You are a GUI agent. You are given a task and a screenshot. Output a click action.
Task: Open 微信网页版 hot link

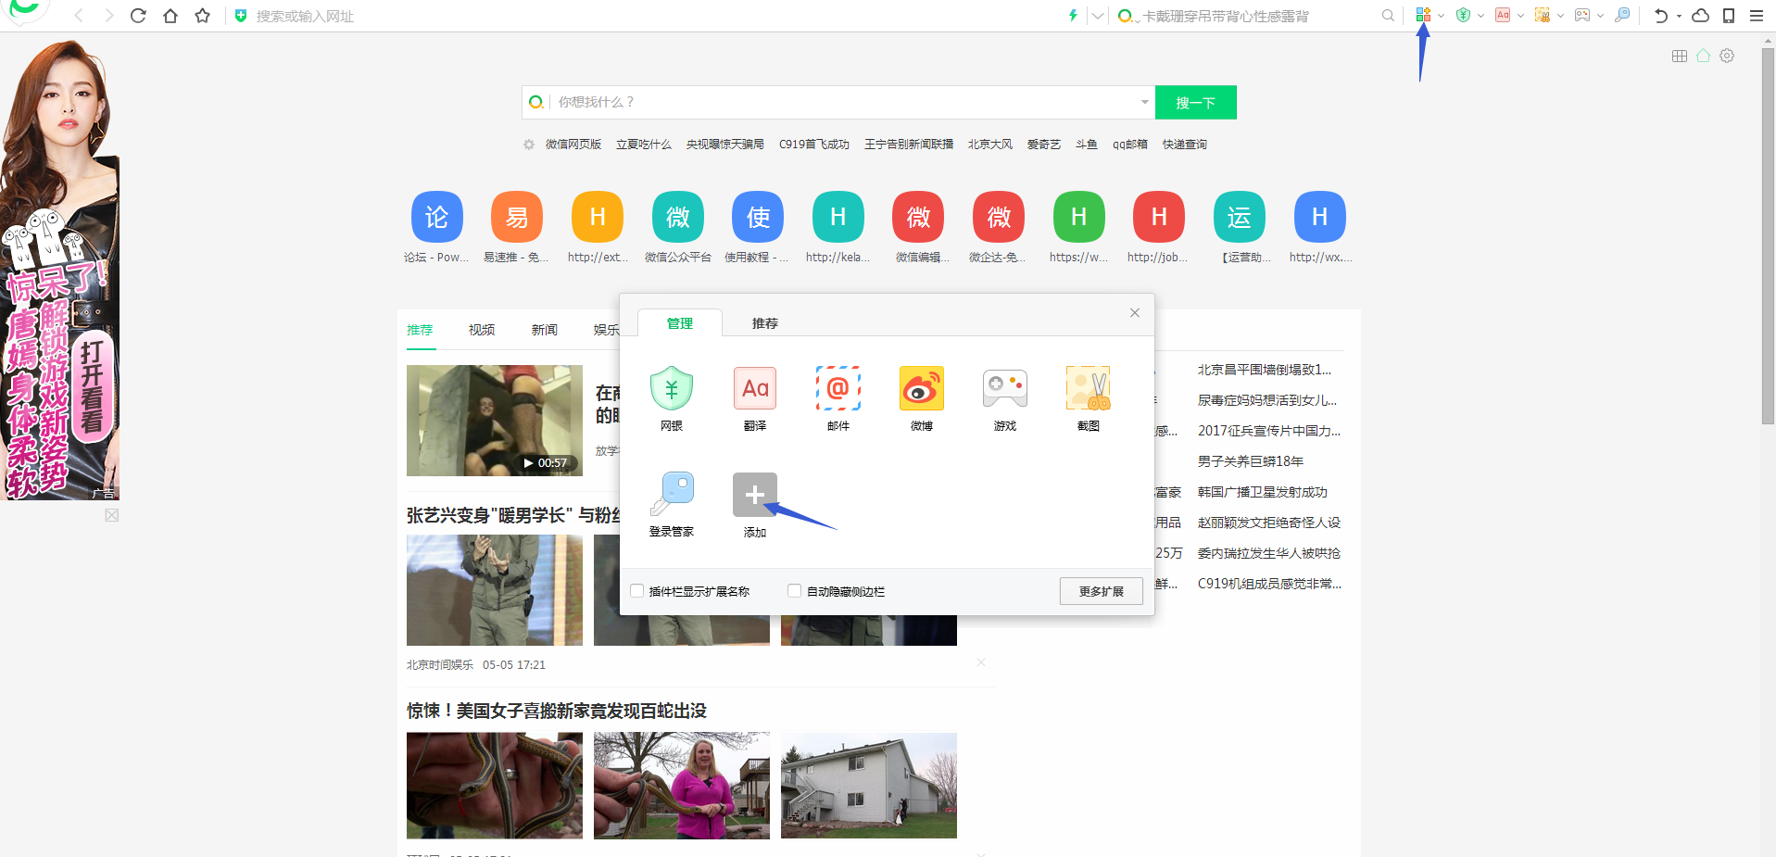(573, 145)
